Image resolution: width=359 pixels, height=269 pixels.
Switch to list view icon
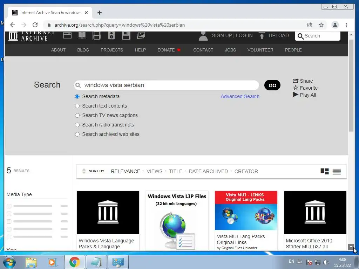(337, 171)
